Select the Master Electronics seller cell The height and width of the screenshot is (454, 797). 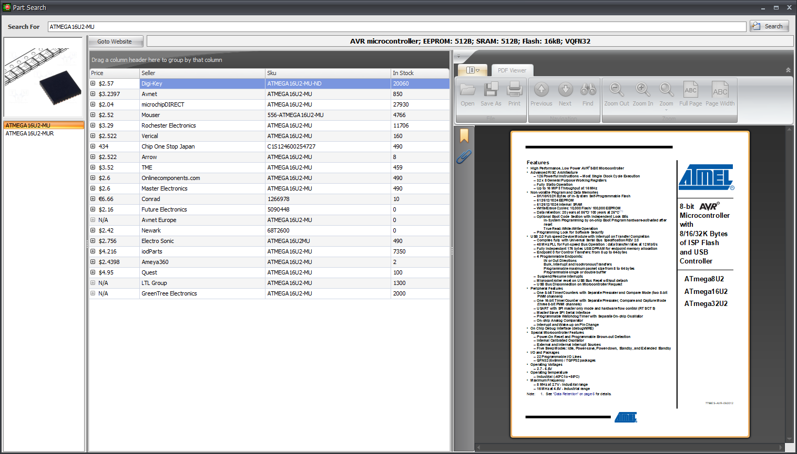pyautogui.click(x=202, y=188)
